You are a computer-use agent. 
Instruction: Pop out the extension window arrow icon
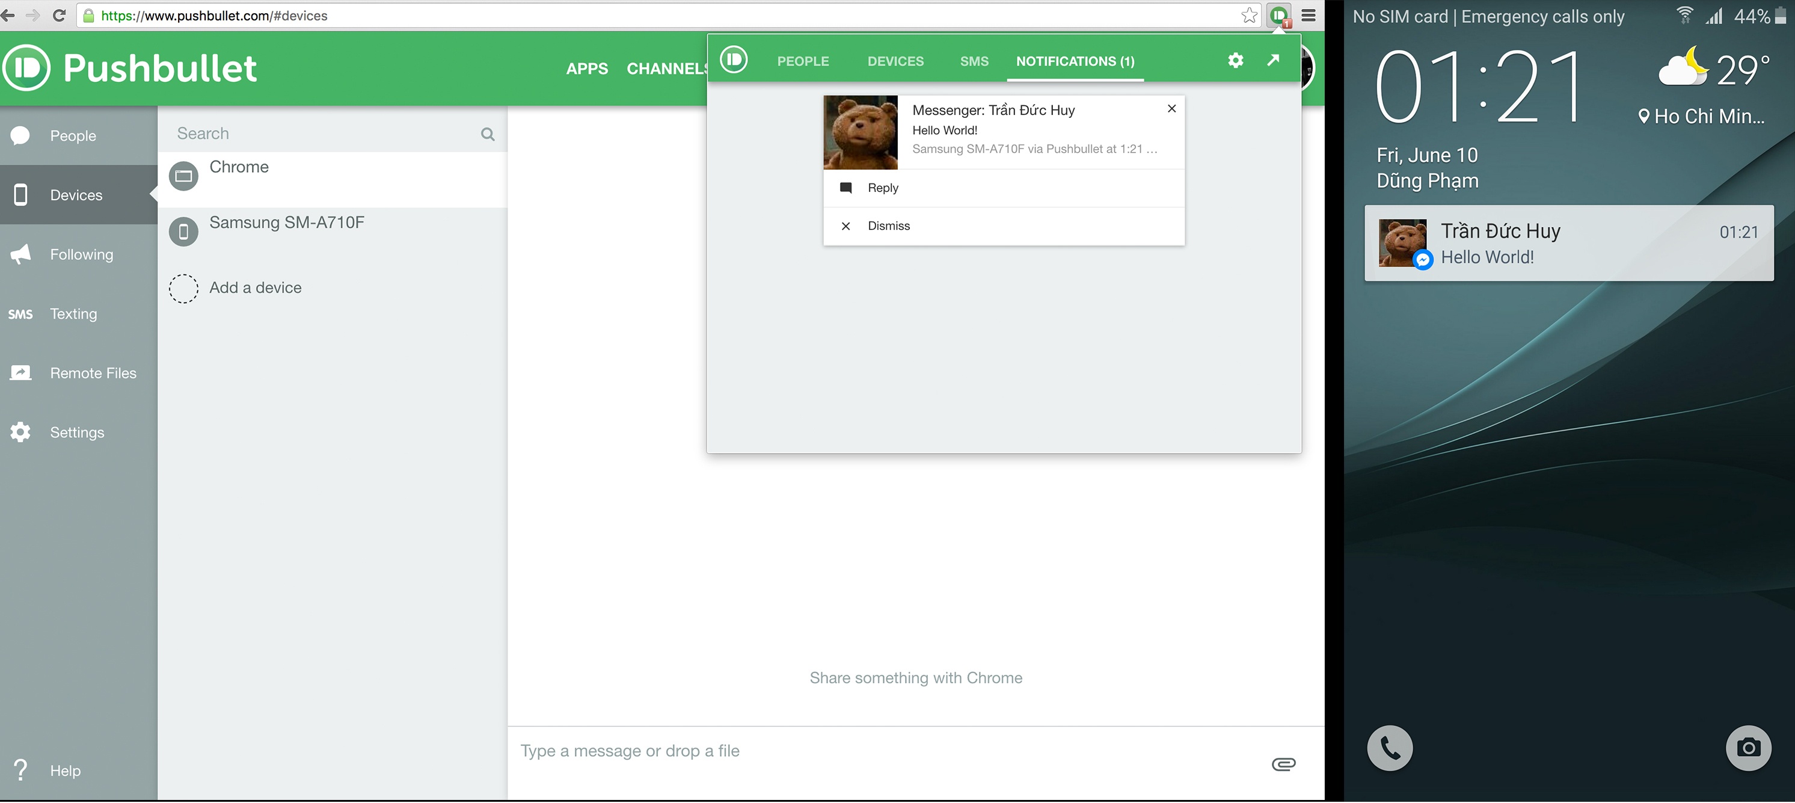[x=1273, y=61]
